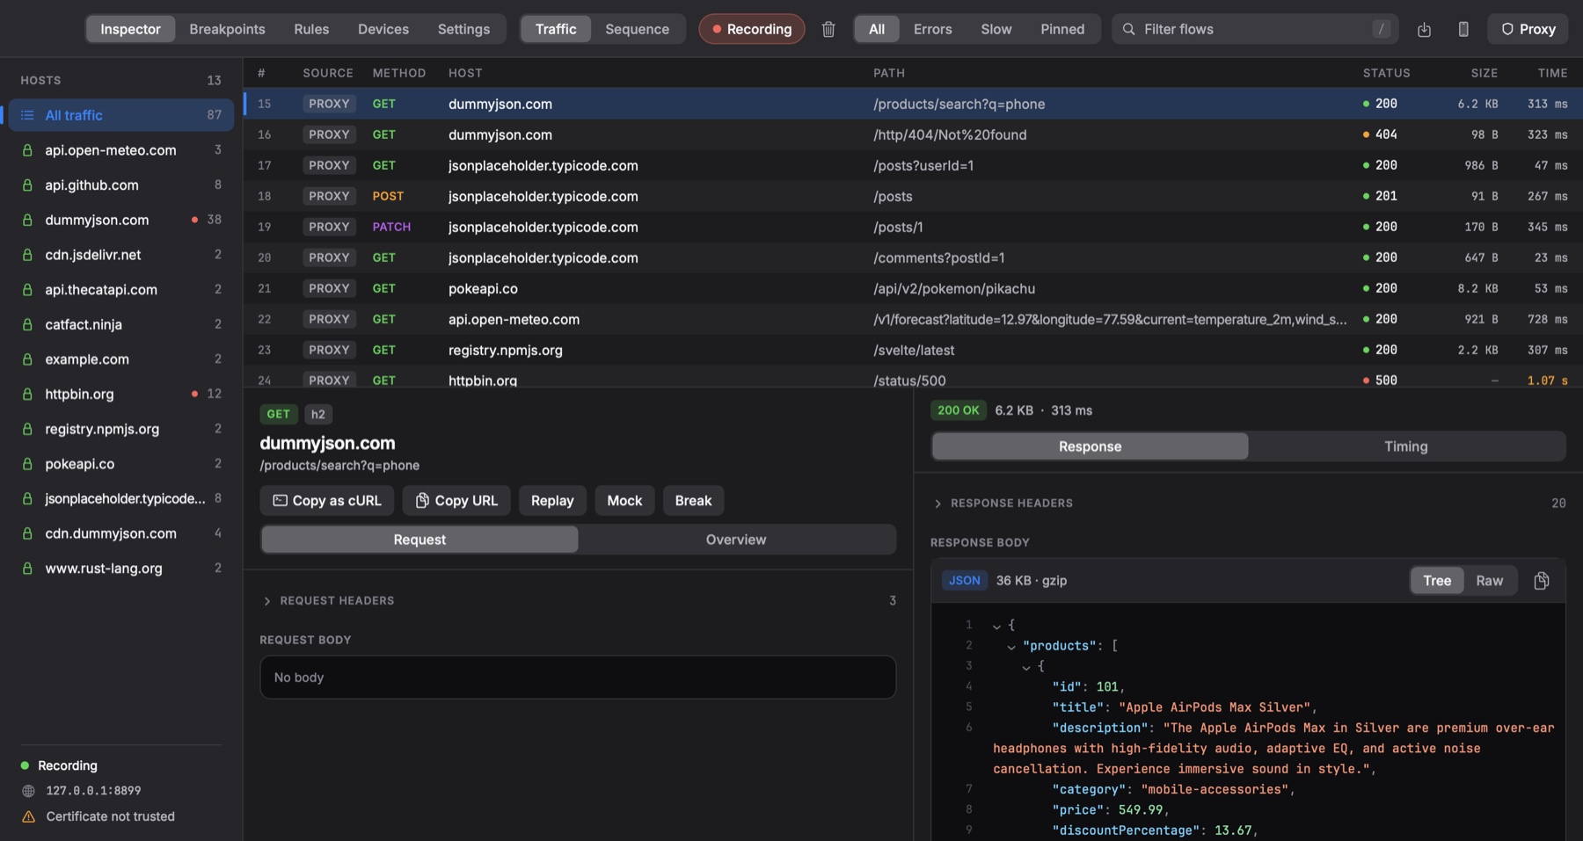Select dummyjson.com in the hosts list

coord(121,220)
